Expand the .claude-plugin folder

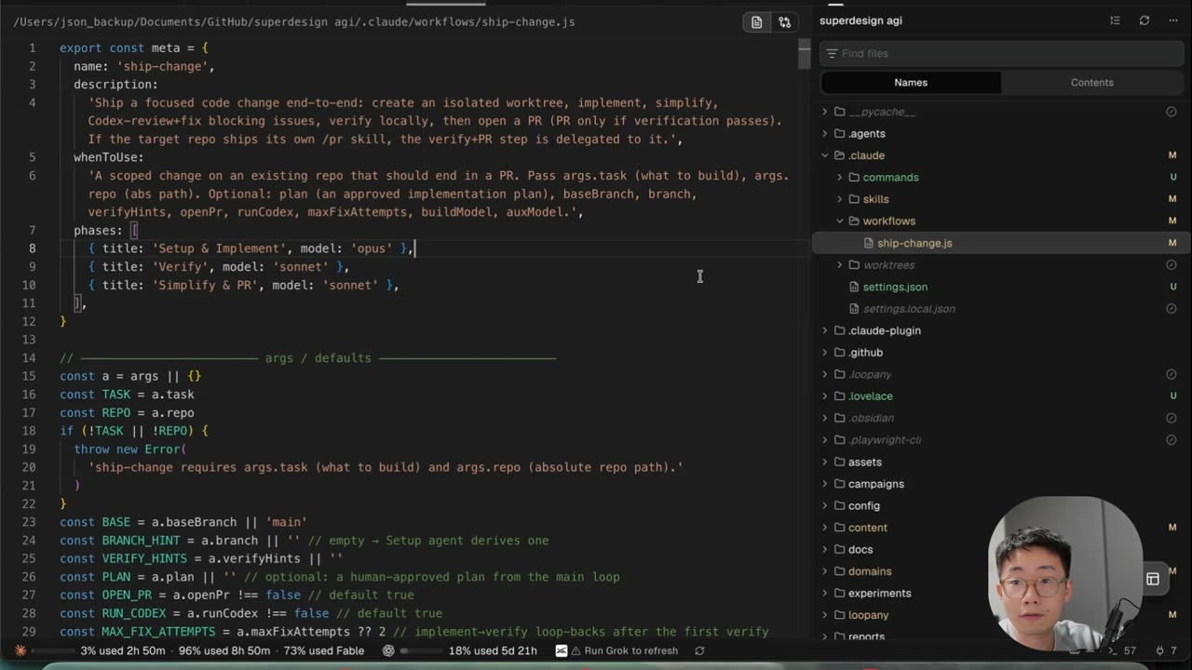(x=824, y=330)
